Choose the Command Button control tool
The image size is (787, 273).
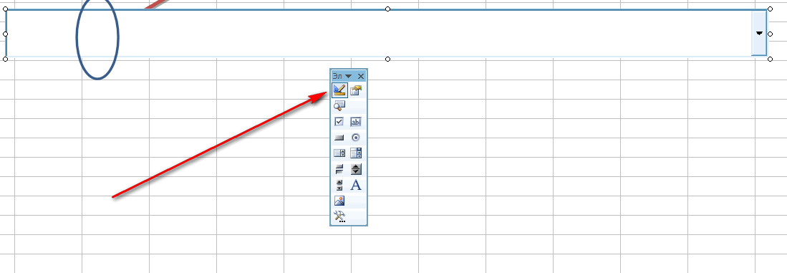[339, 138]
